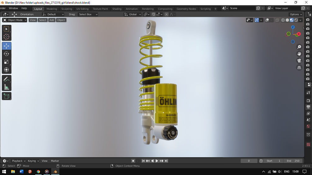Screen dimensions: 312x175
Task: Switch to wireframe viewport shading
Action: (283, 20)
